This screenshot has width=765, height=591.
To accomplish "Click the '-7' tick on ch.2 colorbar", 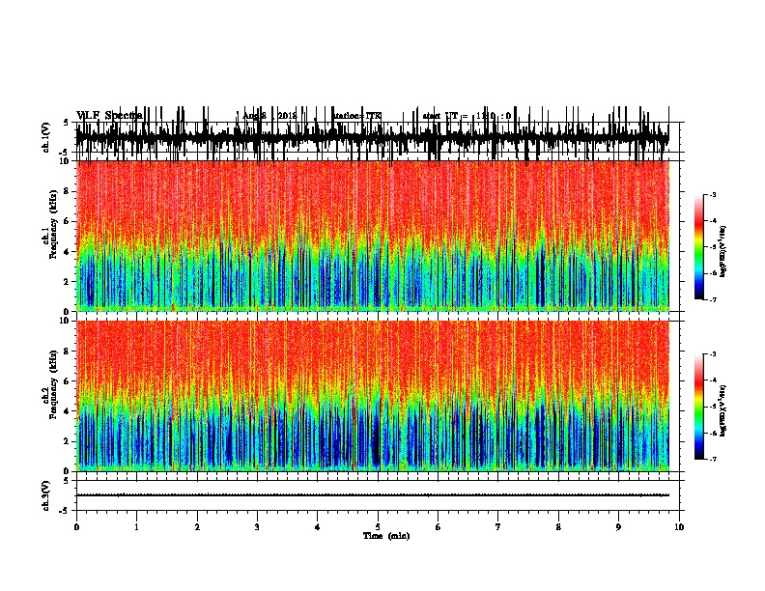I will coord(713,459).
